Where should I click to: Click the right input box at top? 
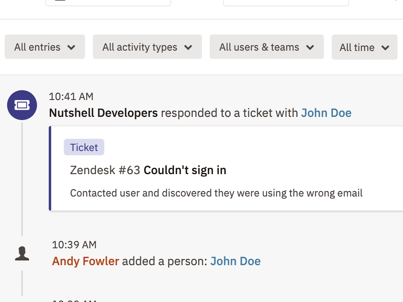click(x=286, y=3)
